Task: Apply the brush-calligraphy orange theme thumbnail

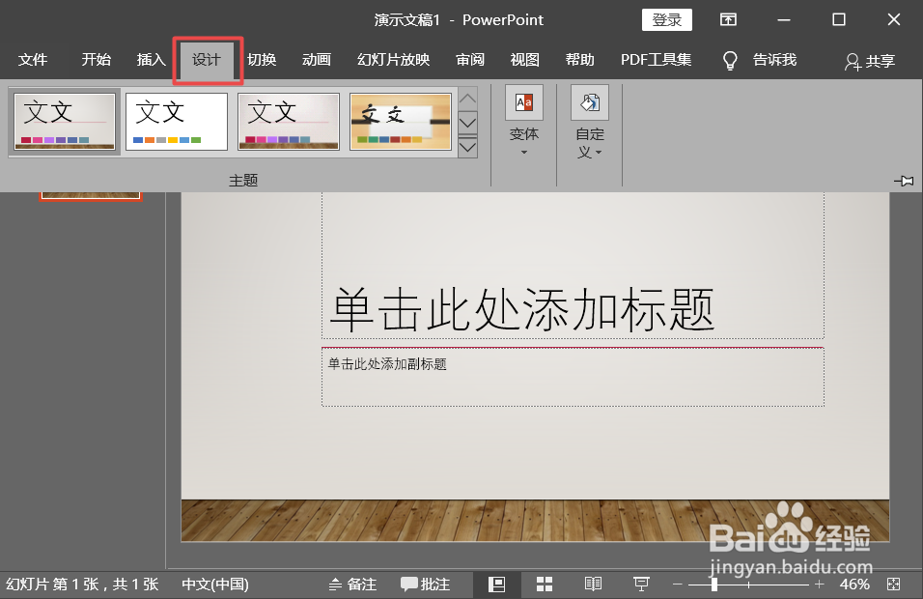Action: click(x=401, y=122)
